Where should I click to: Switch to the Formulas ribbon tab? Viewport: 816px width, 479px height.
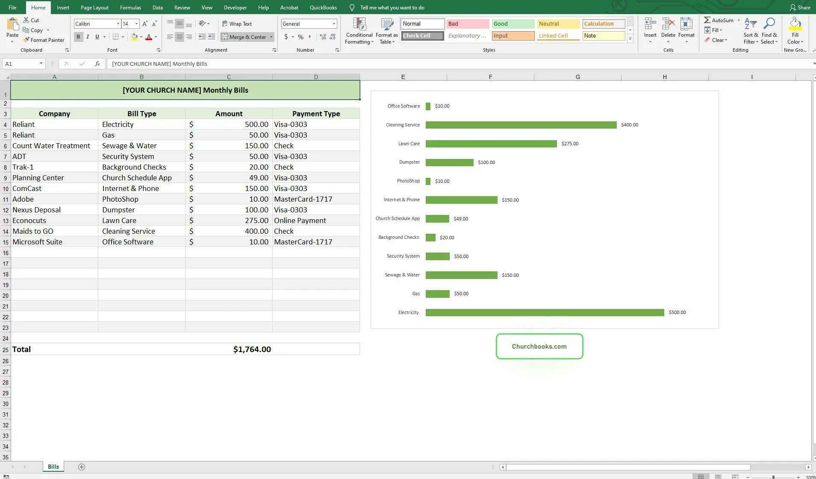(x=130, y=7)
